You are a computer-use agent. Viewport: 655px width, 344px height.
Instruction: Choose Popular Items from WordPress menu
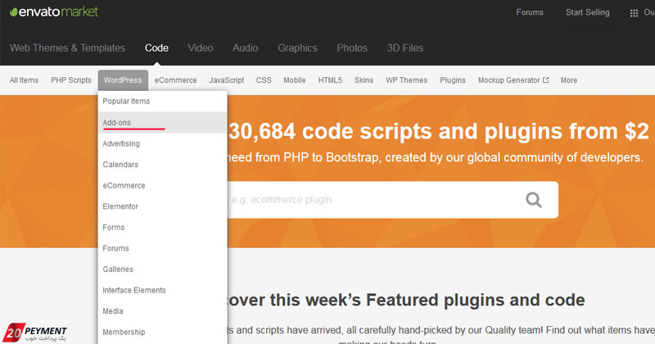tap(162, 101)
